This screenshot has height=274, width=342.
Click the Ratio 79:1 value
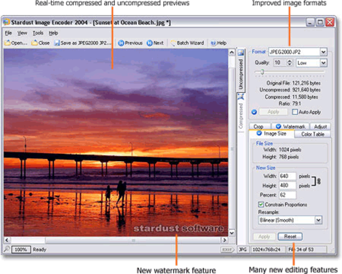(297, 104)
